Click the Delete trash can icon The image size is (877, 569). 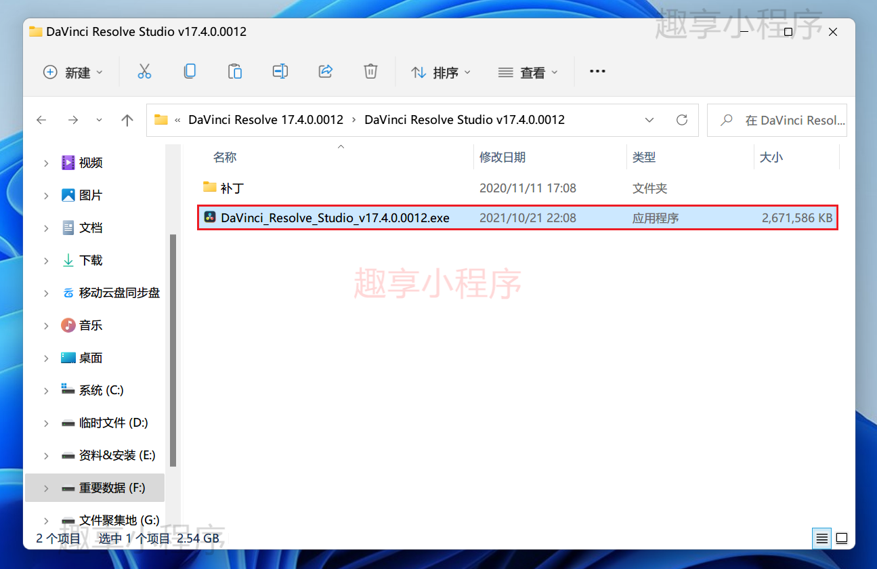tap(370, 71)
